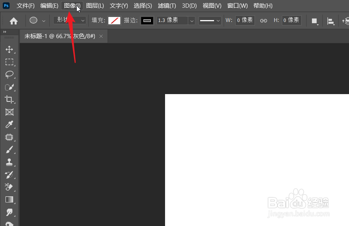Open the path alignment icon

pyautogui.click(x=331, y=21)
